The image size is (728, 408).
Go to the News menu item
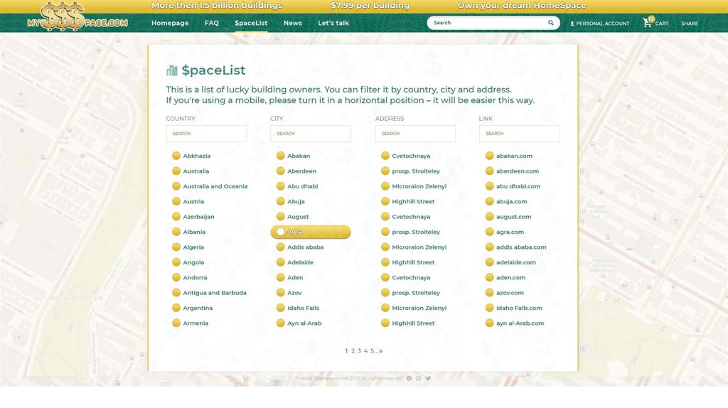click(292, 23)
